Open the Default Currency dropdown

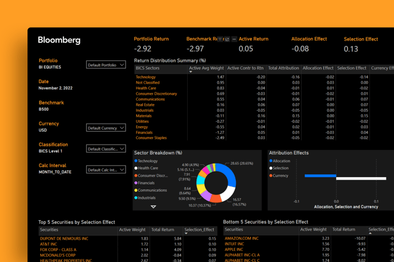click(x=106, y=128)
